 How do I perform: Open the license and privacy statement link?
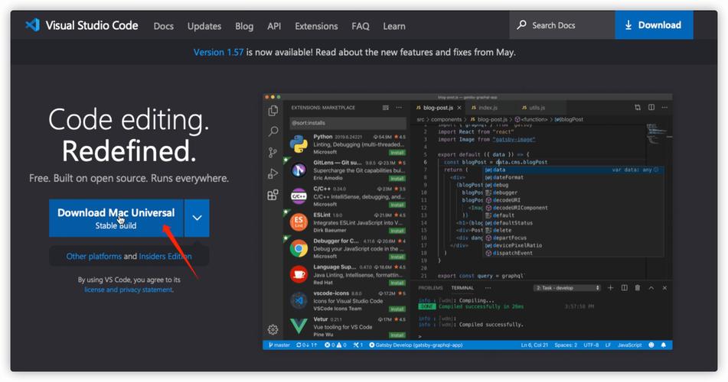pyautogui.click(x=128, y=290)
